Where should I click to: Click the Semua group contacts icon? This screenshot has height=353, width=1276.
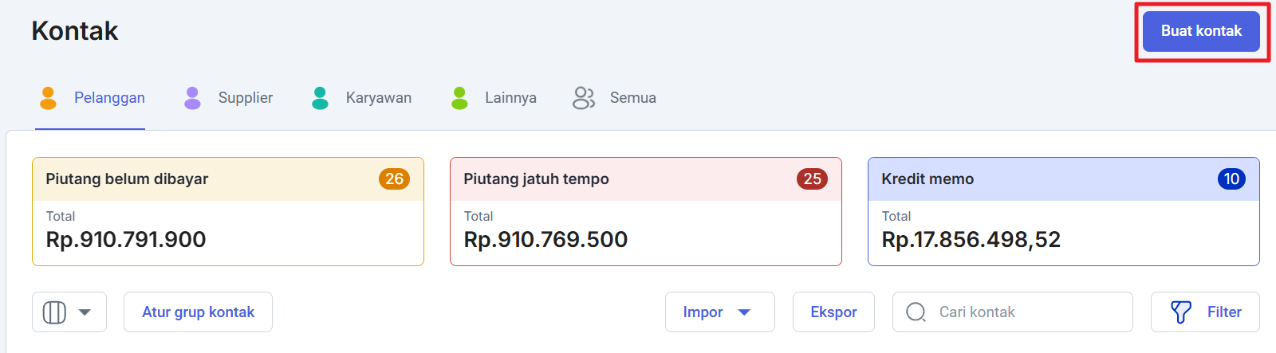click(584, 98)
